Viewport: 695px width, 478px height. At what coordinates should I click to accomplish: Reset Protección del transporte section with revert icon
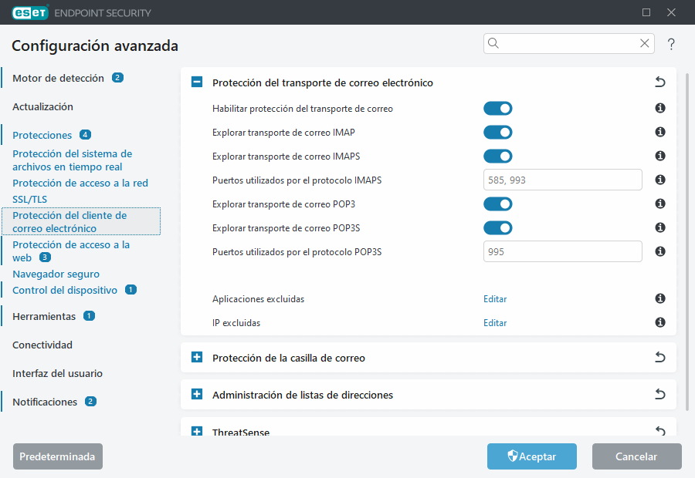click(659, 81)
